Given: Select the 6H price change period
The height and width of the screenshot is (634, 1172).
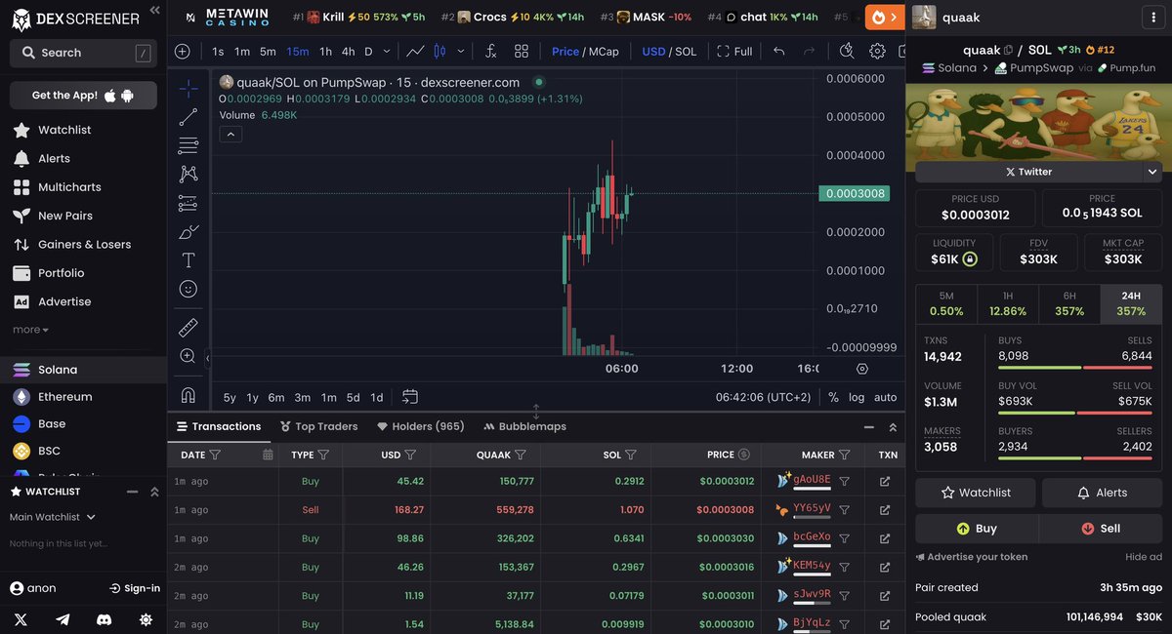Looking at the screenshot, I should pyautogui.click(x=1069, y=303).
